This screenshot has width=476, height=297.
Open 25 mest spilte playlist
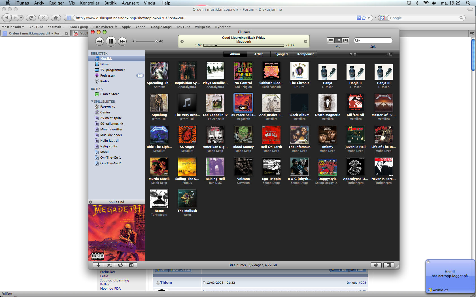[x=117, y=118]
